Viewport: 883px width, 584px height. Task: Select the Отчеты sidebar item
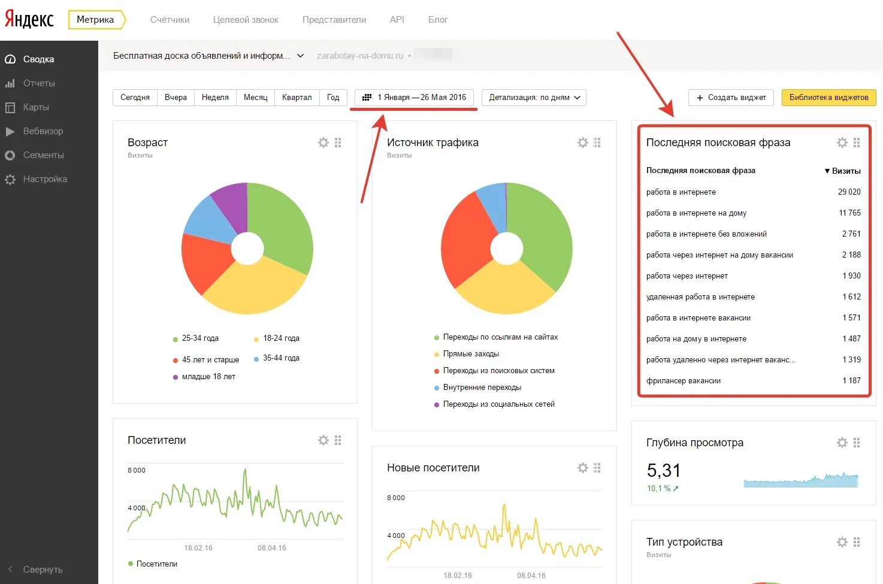coord(37,83)
